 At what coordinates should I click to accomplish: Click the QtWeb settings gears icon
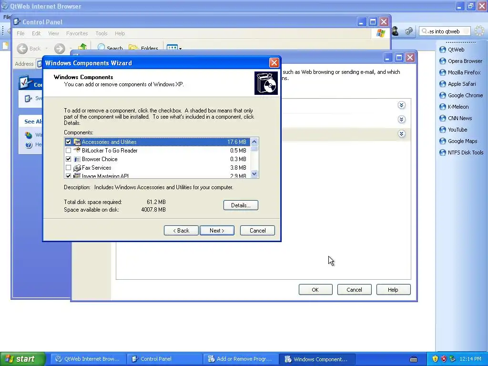pyautogui.click(x=408, y=31)
